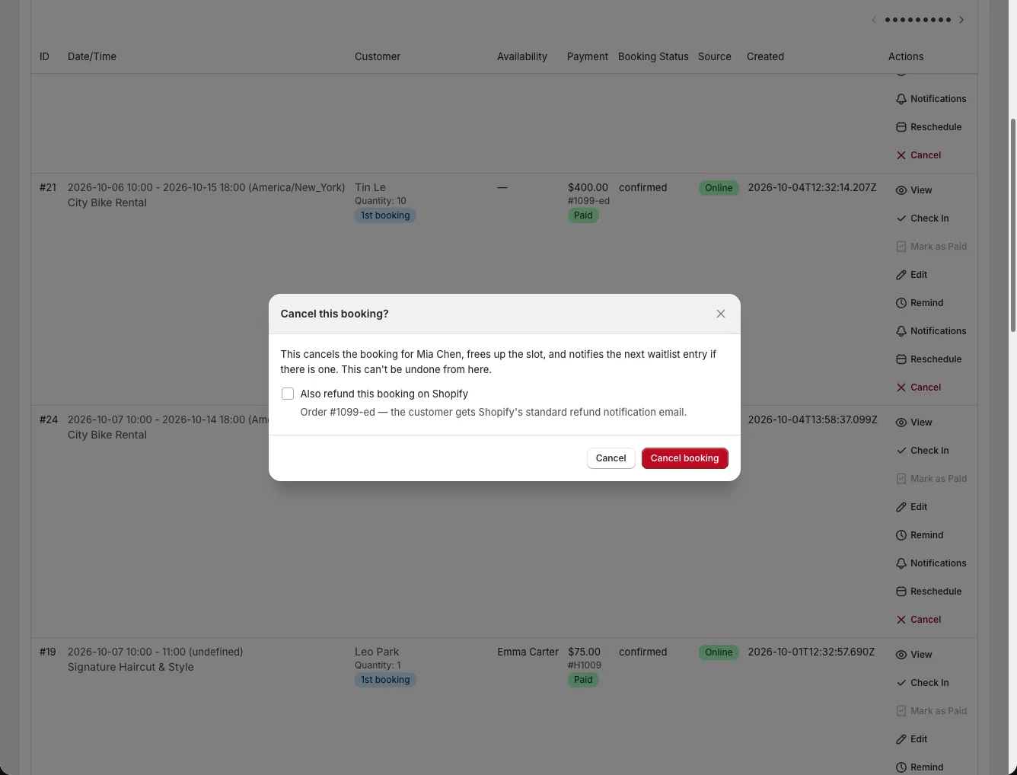1017x775 pixels.
Task: Cancel booking #21 from actions column
Action: tap(919, 387)
